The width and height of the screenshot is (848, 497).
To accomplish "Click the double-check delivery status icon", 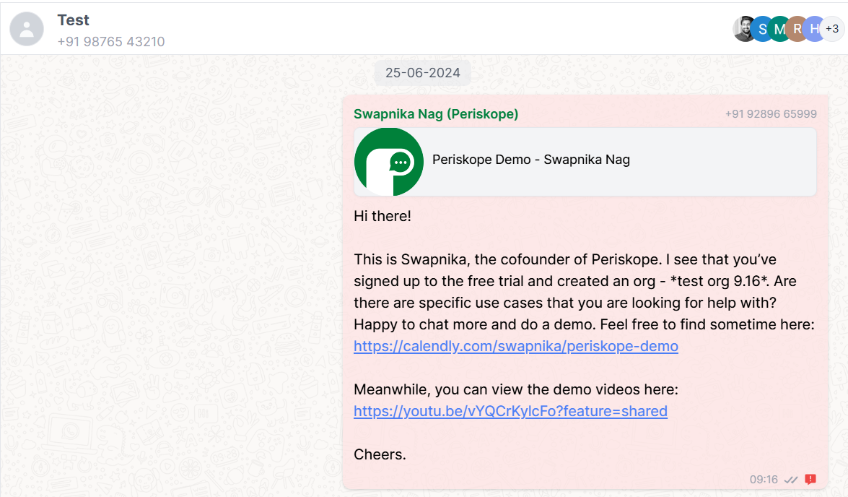I will [x=791, y=480].
